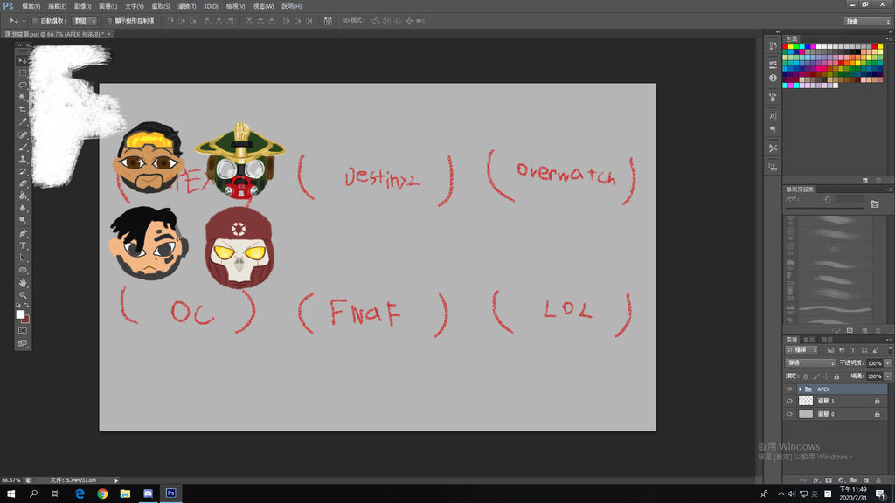The height and width of the screenshot is (503, 895).
Task: Select the Lasso tool
Action: (22, 85)
